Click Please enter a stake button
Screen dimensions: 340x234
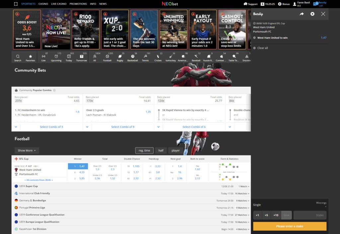pyautogui.click(x=290, y=226)
